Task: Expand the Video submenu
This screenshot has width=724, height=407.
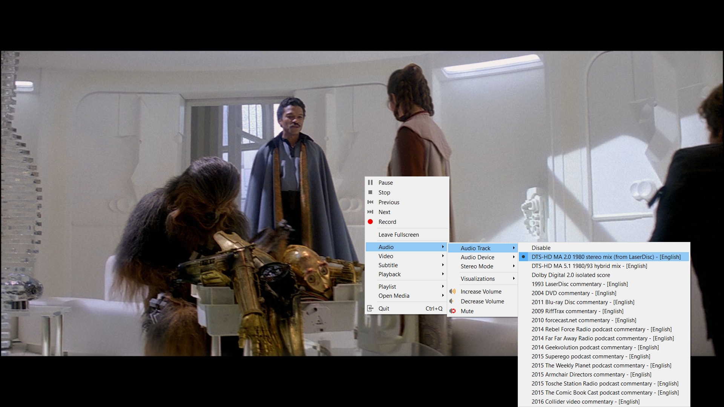Action: [406, 256]
